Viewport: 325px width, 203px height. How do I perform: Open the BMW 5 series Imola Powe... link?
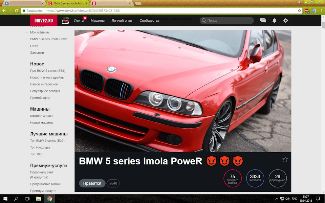pos(50,39)
